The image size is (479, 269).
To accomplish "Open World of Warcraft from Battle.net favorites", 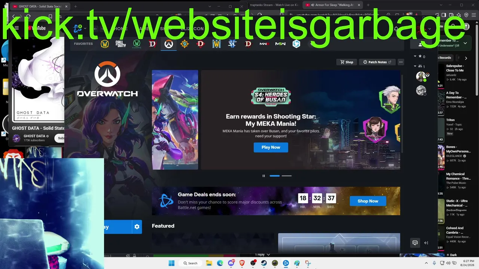I will [105, 44].
